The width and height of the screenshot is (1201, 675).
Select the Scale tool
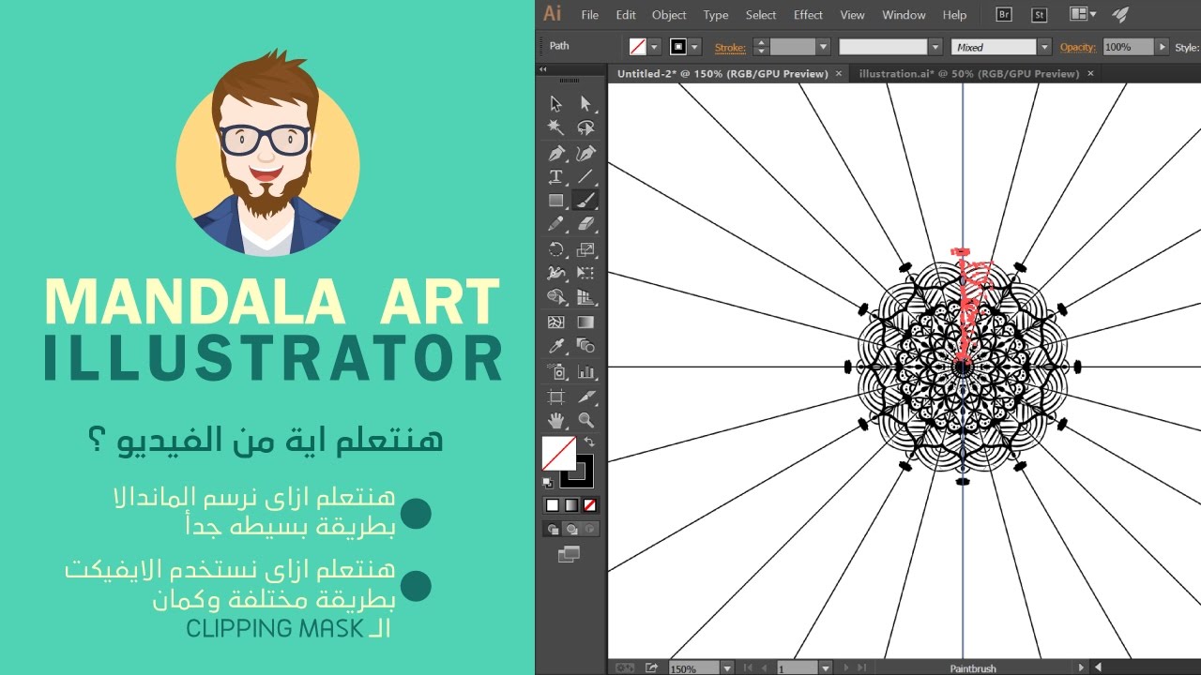[585, 249]
